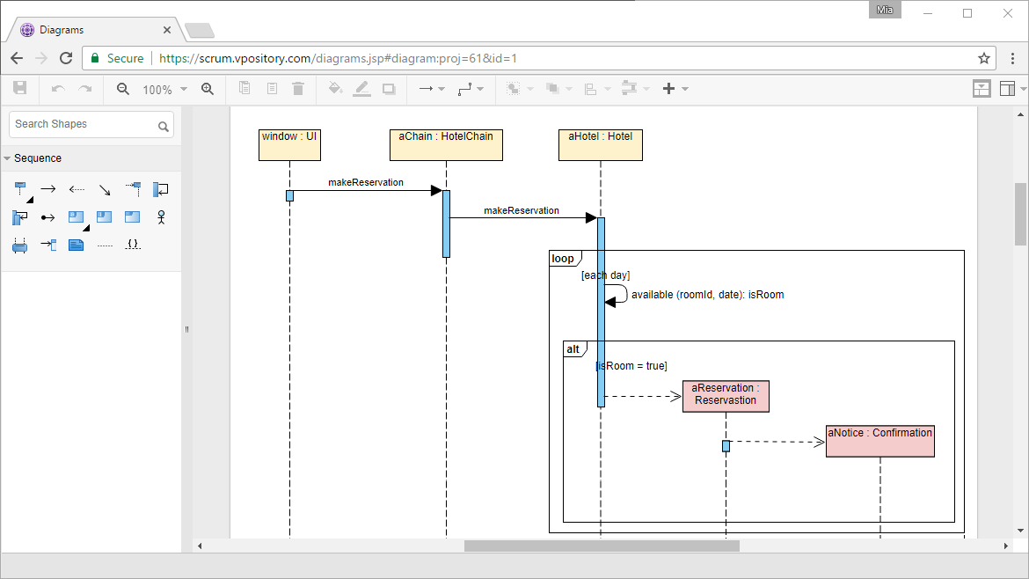Viewport: 1029px width, 579px height.
Task: Select the Frame shape in palette
Action: point(133,217)
